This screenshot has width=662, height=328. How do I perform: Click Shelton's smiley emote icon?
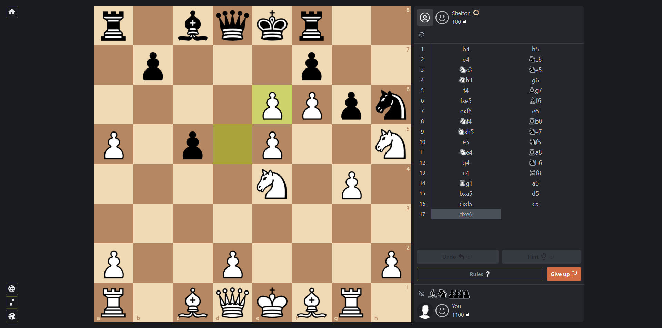[x=442, y=18]
